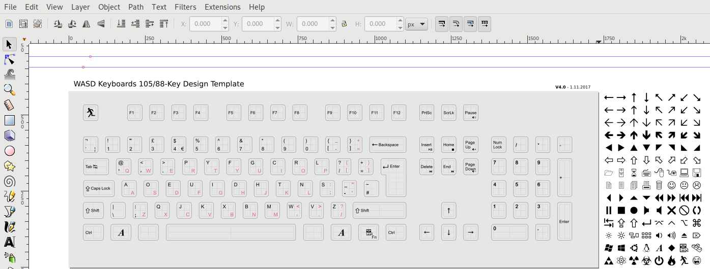Click the 'V4.0 - 1.11.2017' version text
710x269 pixels.
coord(573,87)
